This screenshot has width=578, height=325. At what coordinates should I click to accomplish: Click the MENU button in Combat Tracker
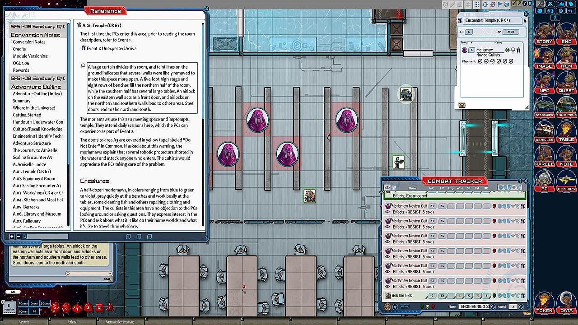405,307
